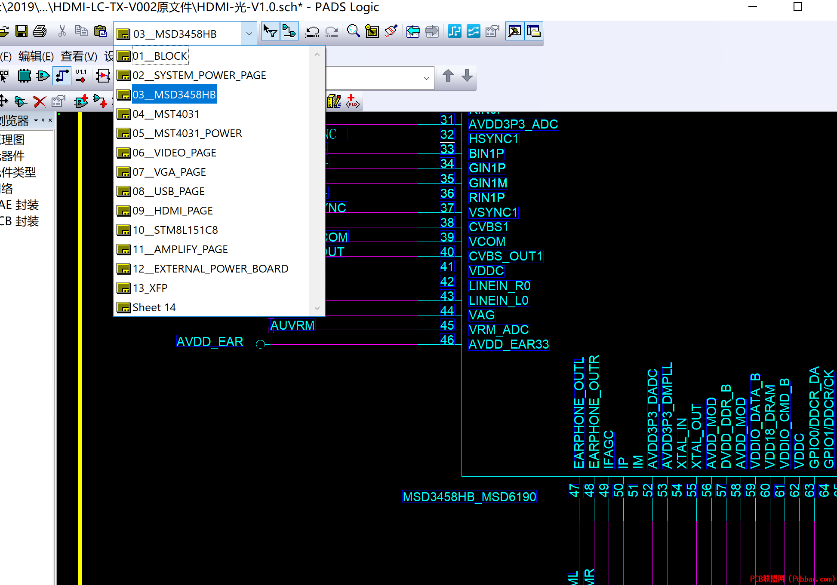The height and width of the screenshot is (585, 837).
Task: Click pin label LINEIN_R0
Action: coord(500,286)
